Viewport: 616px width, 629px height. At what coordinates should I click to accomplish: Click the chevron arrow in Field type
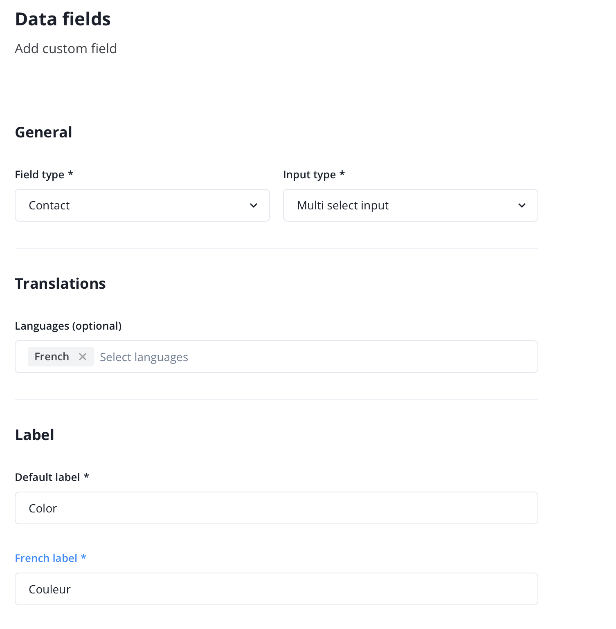[x=254, y=205]
